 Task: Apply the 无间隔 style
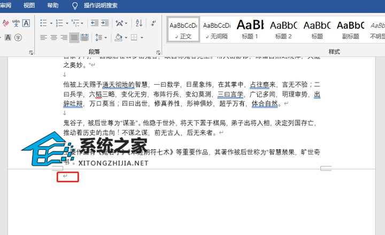(217, 29)
